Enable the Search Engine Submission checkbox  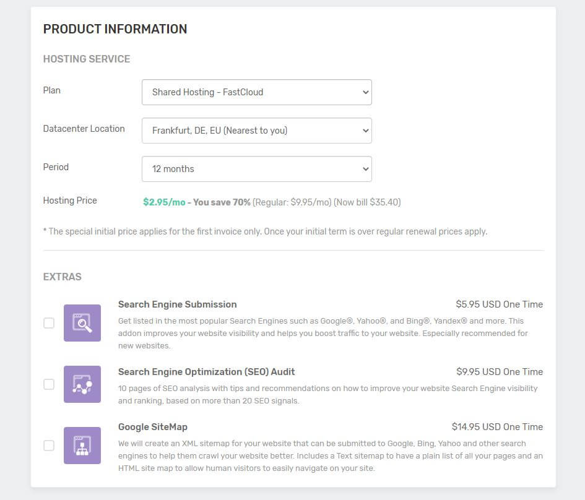[x=49, y=323]
